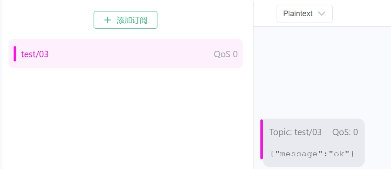
Task: Select the test/03 subscription row
Action: (126, 54)
